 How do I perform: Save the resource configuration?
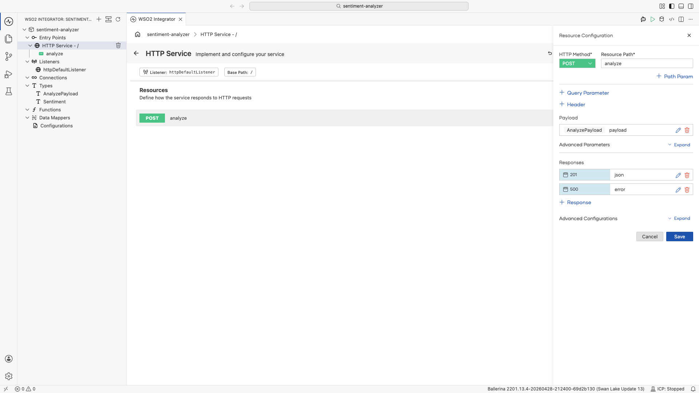(x=679, y=237)
